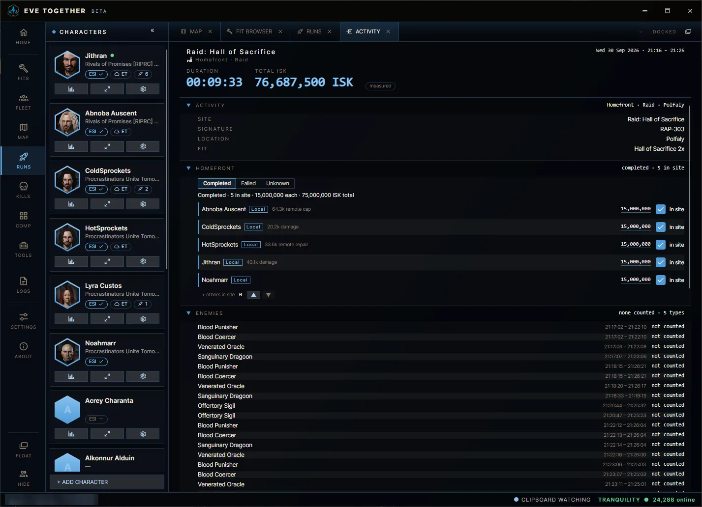Collapse the Activity section
Screen dimensions: 702x507
coord(188,105)
